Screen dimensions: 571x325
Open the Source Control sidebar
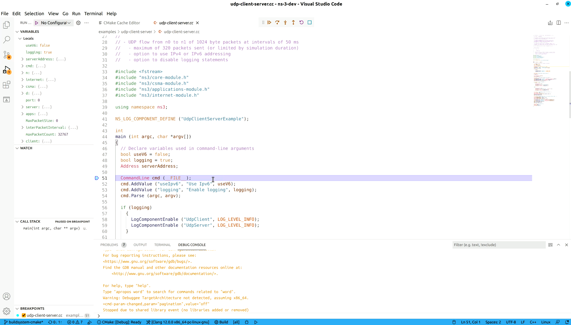tap(7, 55)
